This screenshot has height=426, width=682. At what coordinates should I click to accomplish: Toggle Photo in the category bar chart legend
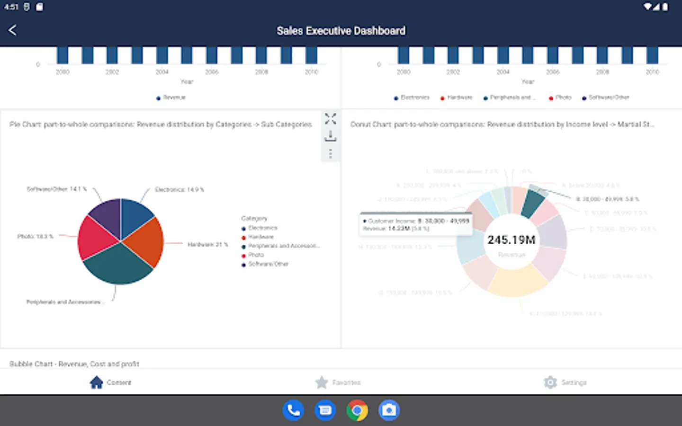click(x=560, y=98)
